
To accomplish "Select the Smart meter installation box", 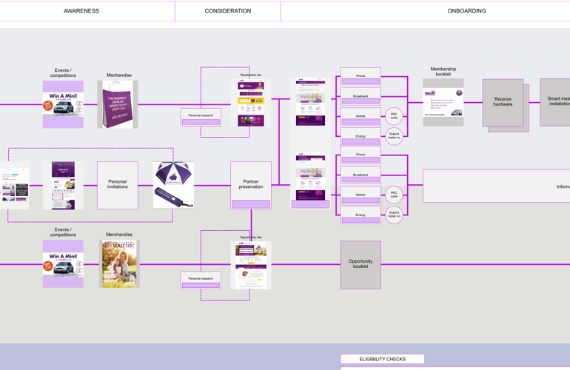I will pos(557,102).
